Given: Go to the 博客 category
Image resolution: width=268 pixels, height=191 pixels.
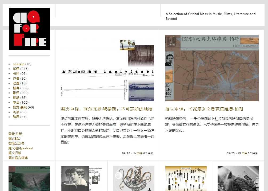Looking at the screenshot, I should 16,88.
